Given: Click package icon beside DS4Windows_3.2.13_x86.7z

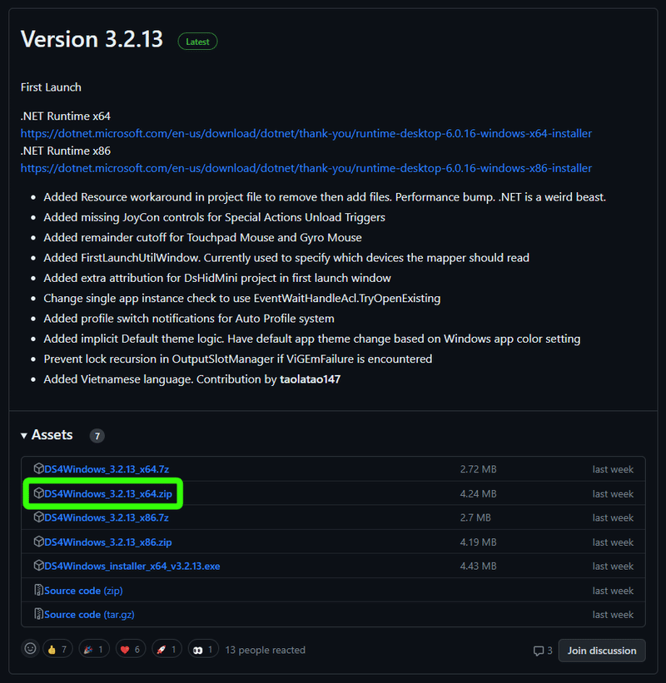Looking at the screenshot, I should coord(38,517).
